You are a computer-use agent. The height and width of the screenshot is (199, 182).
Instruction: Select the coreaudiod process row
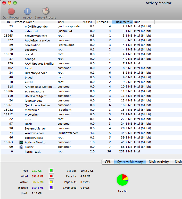click(x=91, y=45)
